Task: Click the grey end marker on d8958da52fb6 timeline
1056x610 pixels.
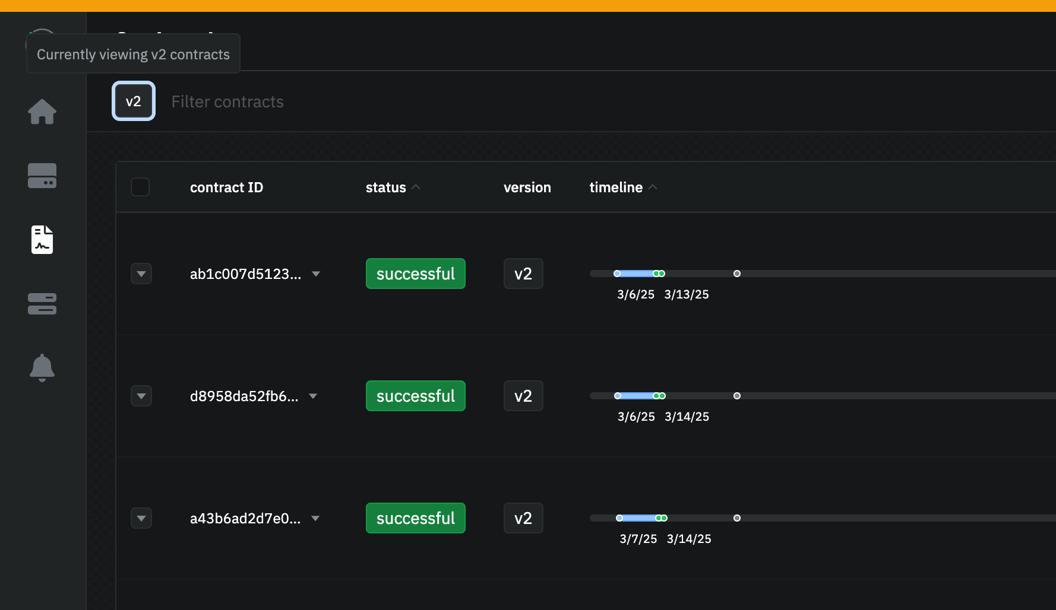Action: click(737, 396)
